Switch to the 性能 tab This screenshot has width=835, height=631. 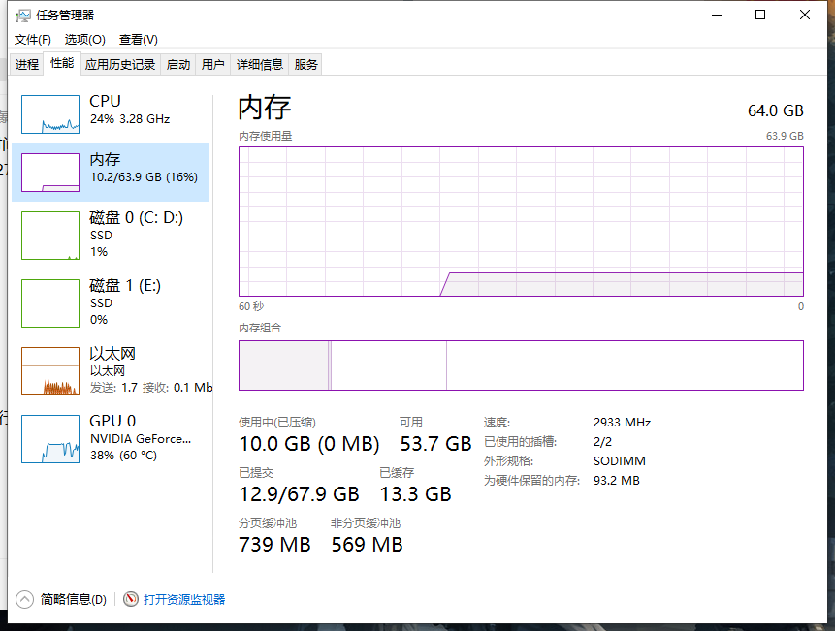point(62,63)
